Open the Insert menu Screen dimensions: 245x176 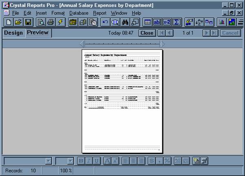coord(41,13)
